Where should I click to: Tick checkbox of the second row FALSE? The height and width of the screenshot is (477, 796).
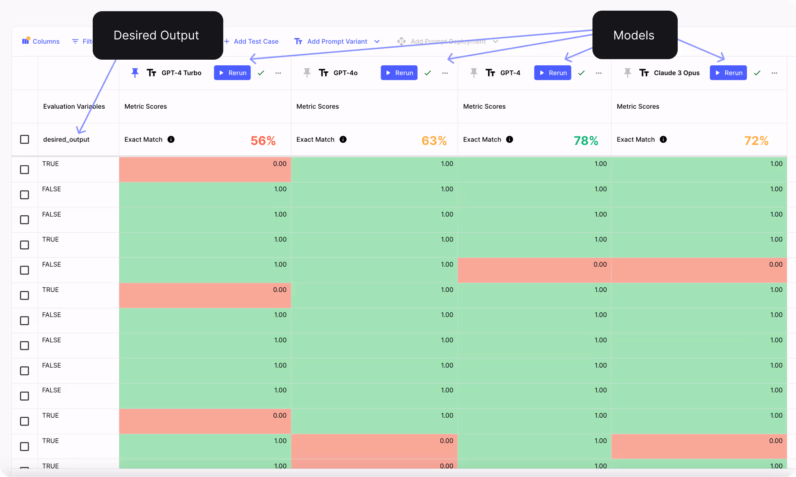point(25,195)
